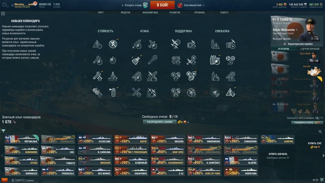Toggle the checked crossed circle skill under Стойкость
325x183 pixels.
[113, 44]
